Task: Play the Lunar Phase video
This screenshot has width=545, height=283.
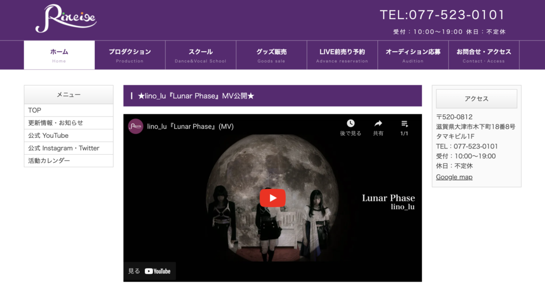Action: pyautogui.click(x=272, y=197)
